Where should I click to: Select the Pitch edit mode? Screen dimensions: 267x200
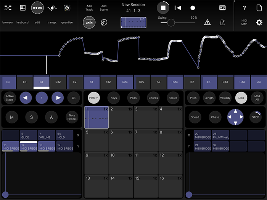click(x=193, y=98)
